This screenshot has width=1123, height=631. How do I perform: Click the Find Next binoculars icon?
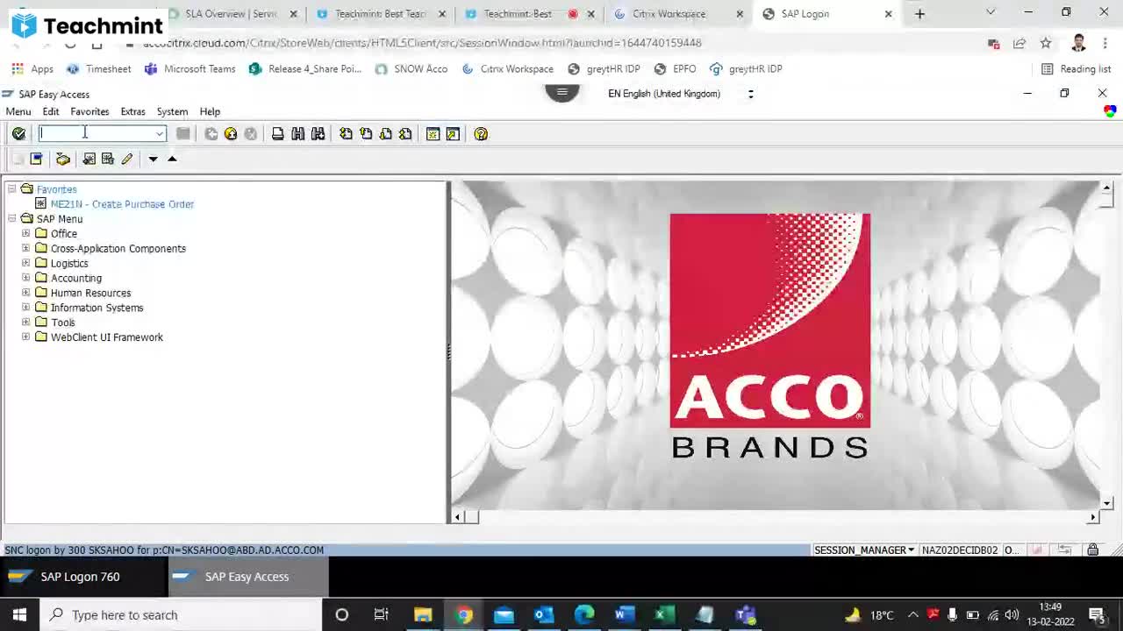click(318, 133)
